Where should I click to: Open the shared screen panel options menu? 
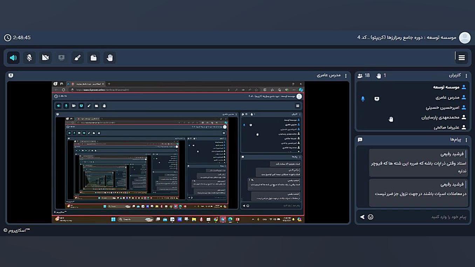(x=346, y=76)
